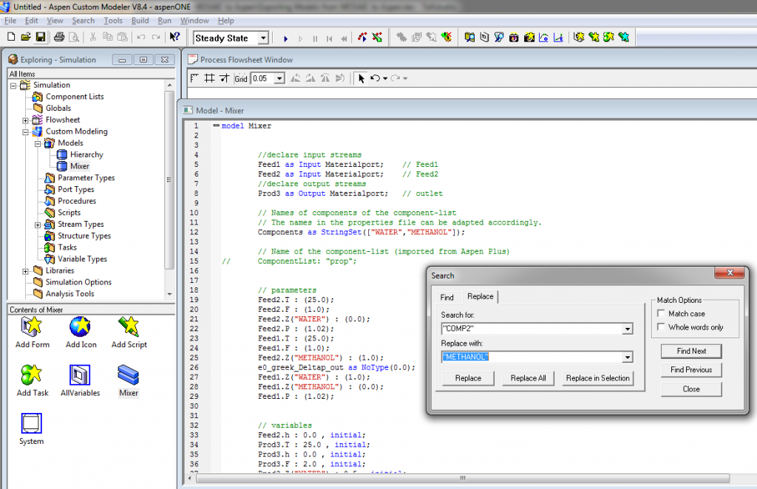
Task: Open the Grid spacing value dropdown
Action: pyautogui.click(x=279, y=78)
